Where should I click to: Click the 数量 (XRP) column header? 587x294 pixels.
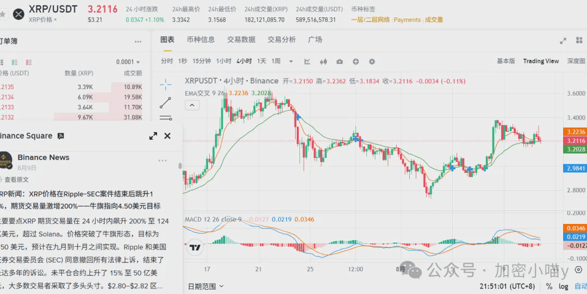coord(79,73)
